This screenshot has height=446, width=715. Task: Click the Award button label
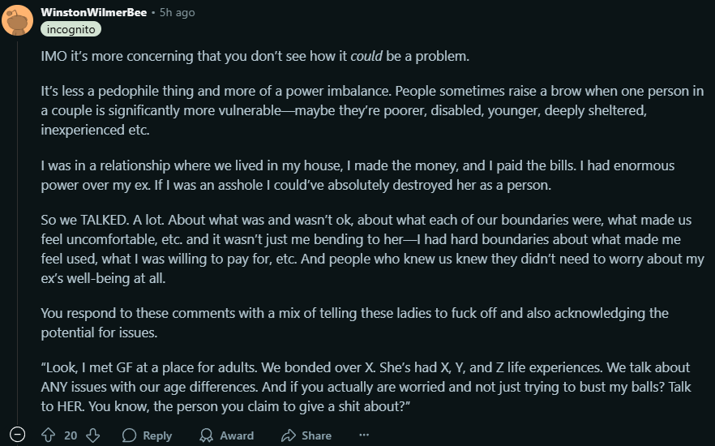[x=237, y=436]
